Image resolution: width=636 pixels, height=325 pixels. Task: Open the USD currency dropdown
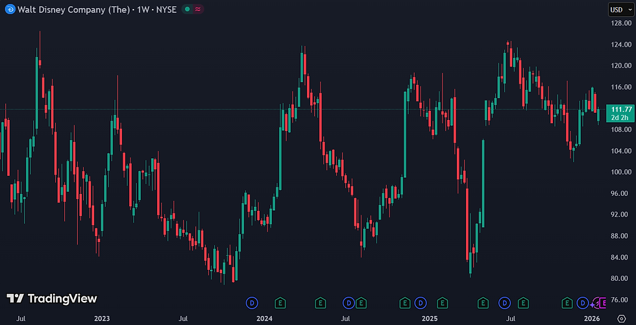pyautogui.click(x=620, y=10)
